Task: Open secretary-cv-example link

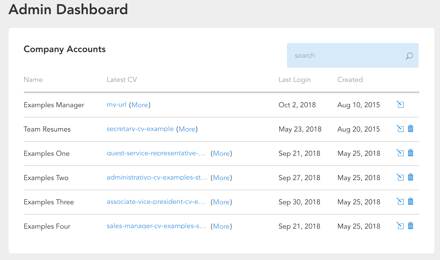Action: coord(140,129)
